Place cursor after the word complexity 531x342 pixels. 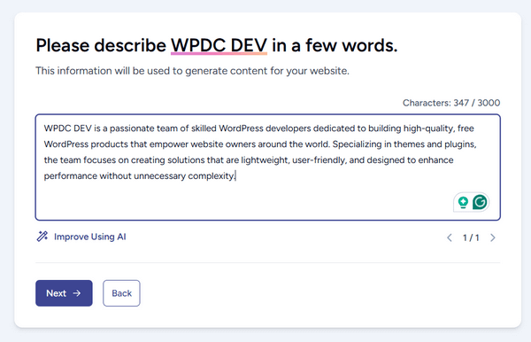[x=235, y=176]
